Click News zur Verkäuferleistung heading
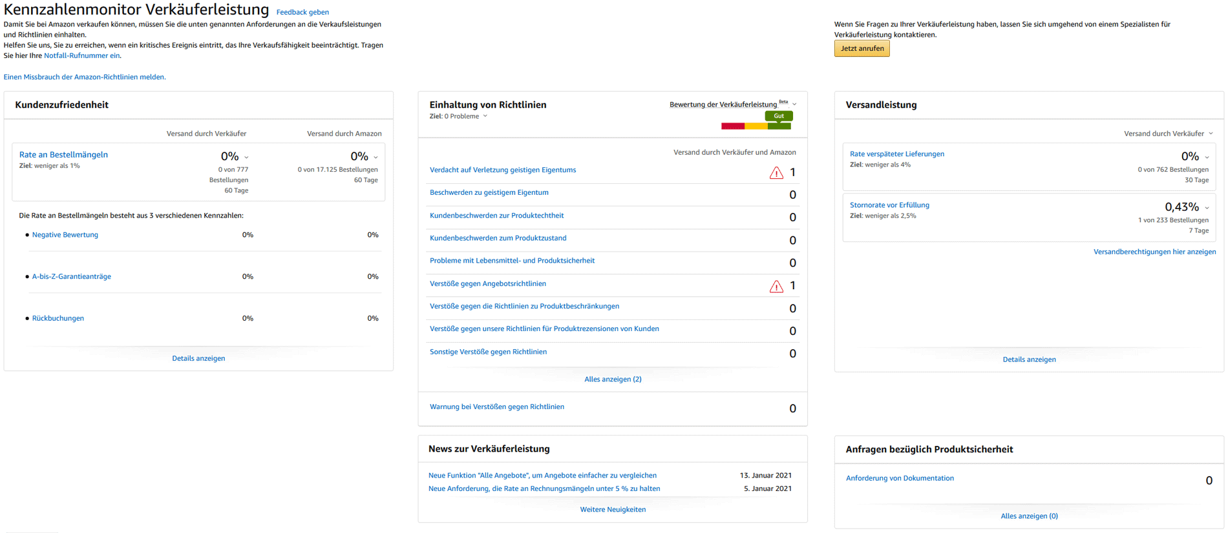This screenshot has width=1228, height=533. (489, 449)
